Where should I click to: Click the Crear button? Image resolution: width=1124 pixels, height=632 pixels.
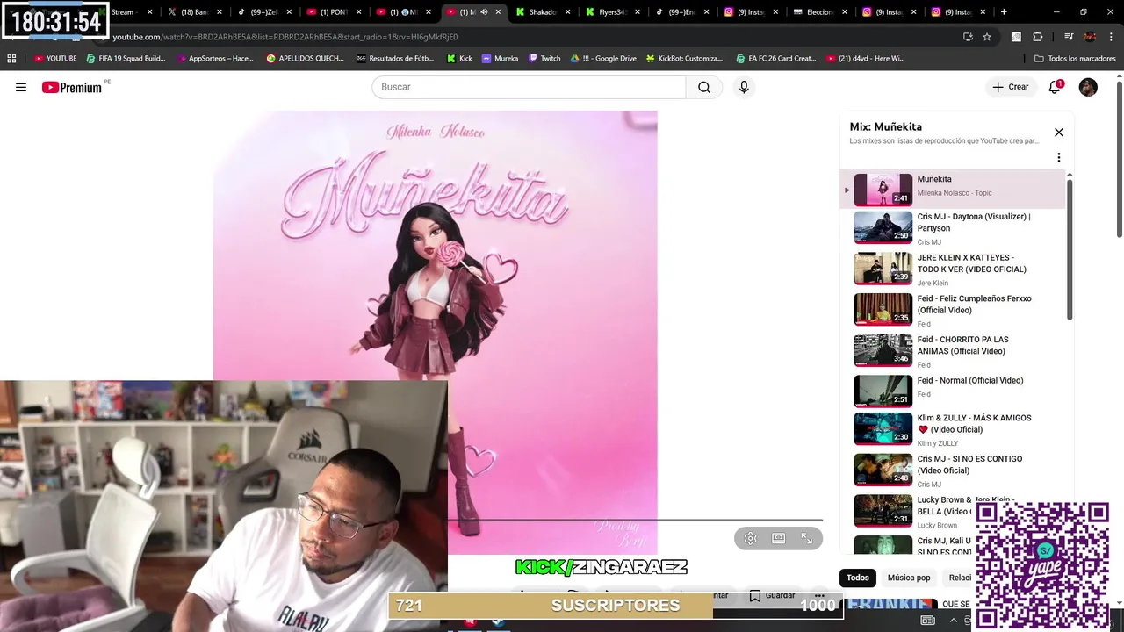click(1011, 87)
